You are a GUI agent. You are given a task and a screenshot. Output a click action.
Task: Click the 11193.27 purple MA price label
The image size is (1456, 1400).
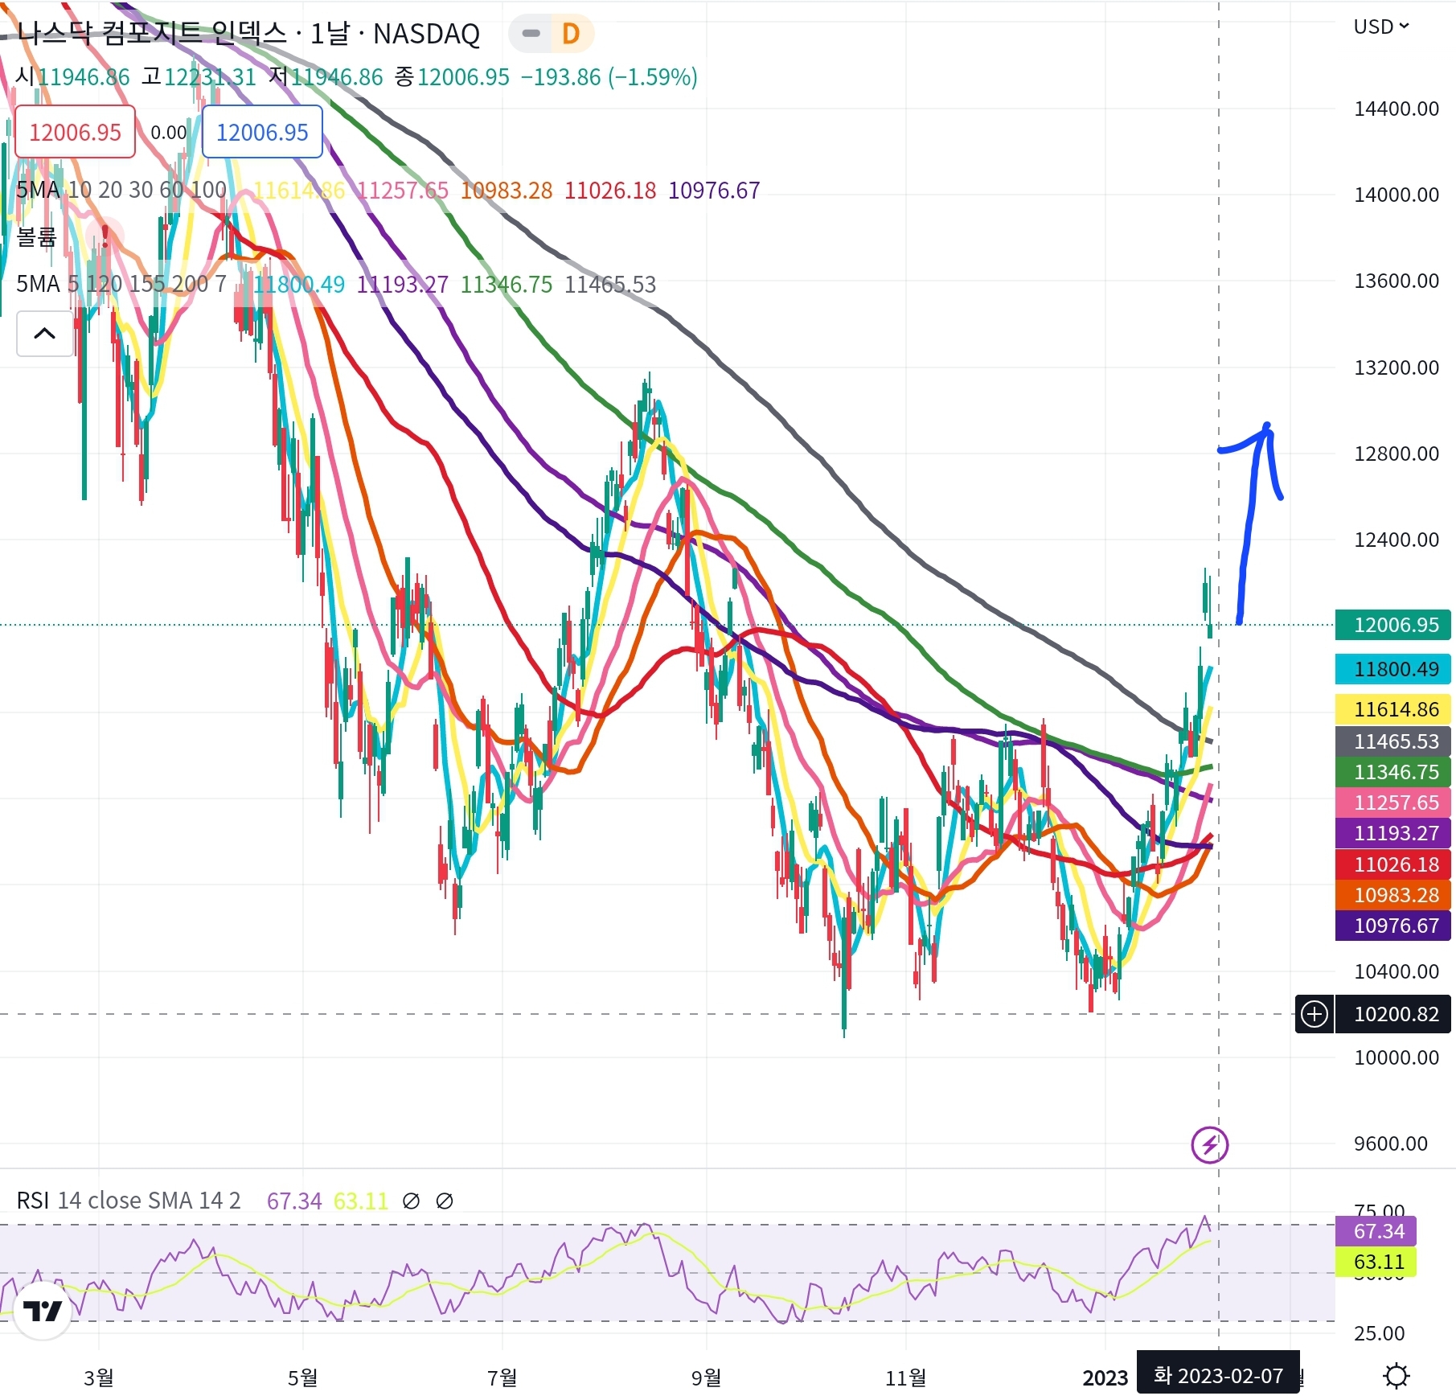coord(1393,833)
